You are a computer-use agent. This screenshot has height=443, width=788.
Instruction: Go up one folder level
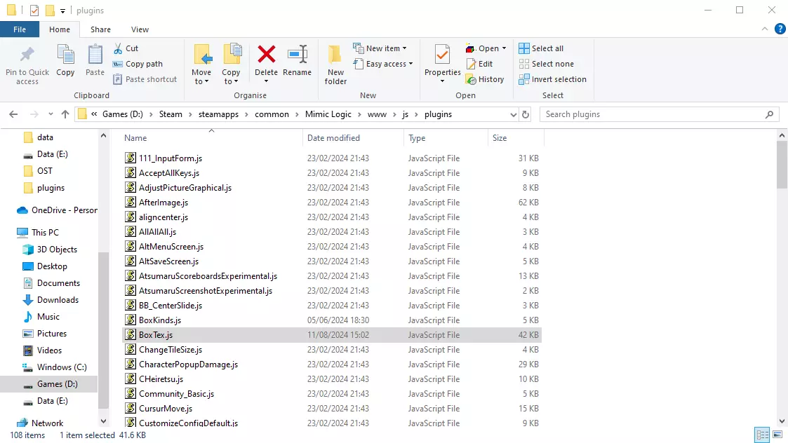click(x=65, y=114)
